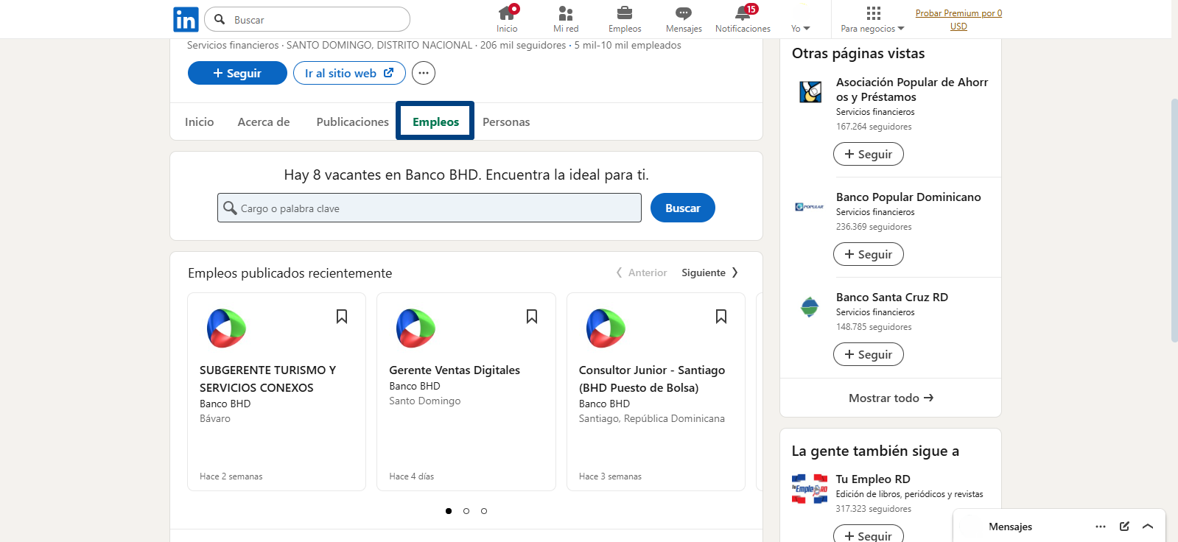The image size is (1178, 542).
Task: Open Tu Empleo RD page
Action: (873, 479)
